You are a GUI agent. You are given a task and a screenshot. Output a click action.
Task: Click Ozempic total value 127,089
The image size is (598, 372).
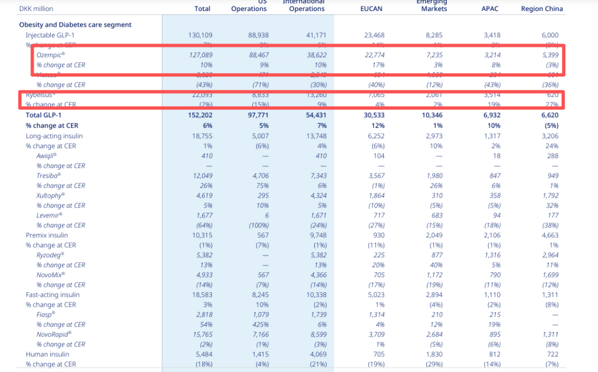(201, 55)
